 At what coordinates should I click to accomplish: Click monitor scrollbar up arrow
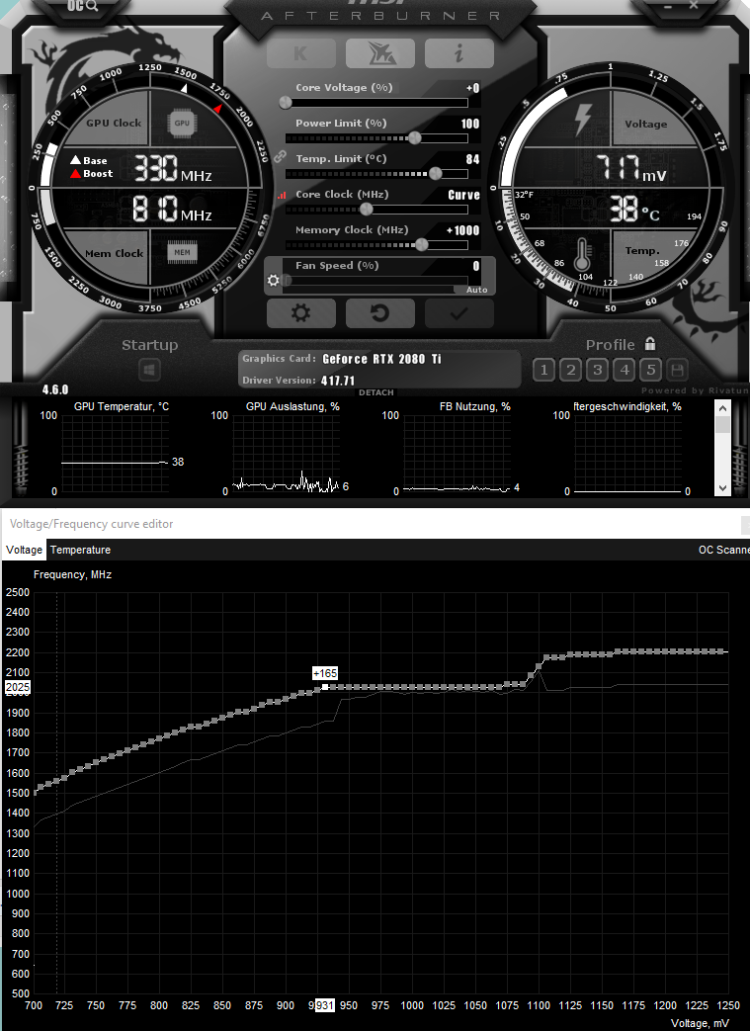(722, 408)
